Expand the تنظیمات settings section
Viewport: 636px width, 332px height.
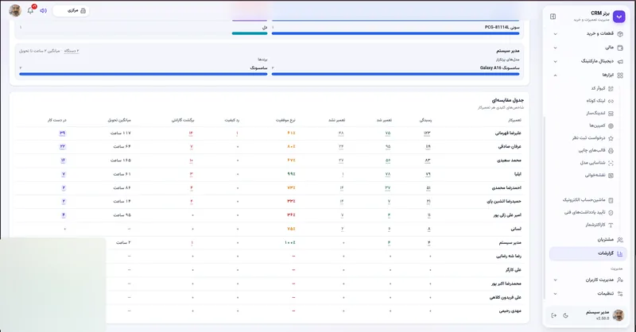point(555,294)
